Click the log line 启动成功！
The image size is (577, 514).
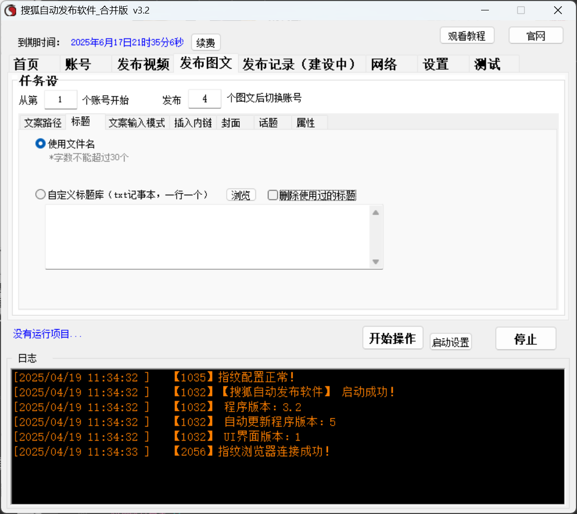point(368,392)
